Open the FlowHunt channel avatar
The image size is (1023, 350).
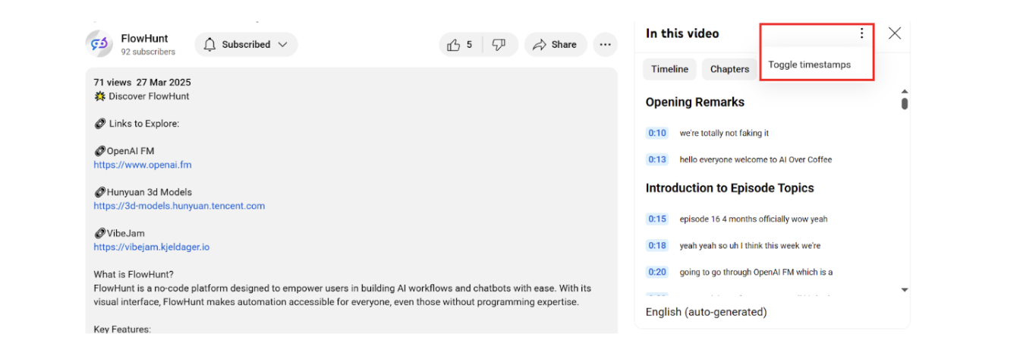[x=99, y=44]
